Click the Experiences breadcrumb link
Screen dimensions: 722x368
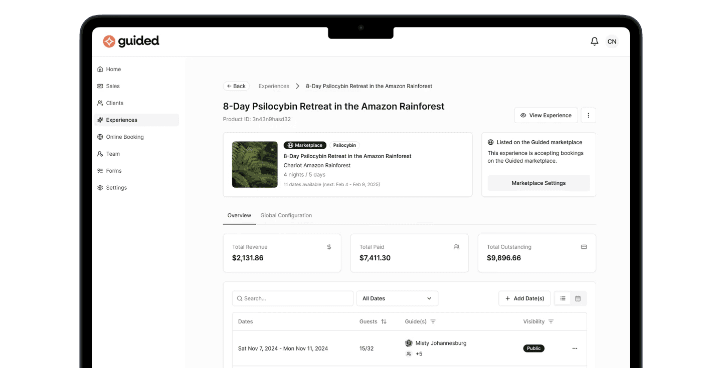click(x=274, y=86)
